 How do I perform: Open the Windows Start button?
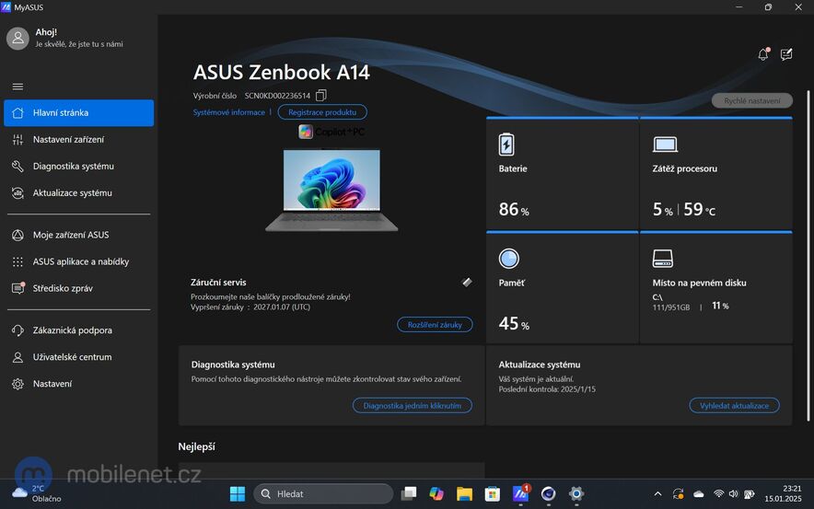(x=238, y=494)
